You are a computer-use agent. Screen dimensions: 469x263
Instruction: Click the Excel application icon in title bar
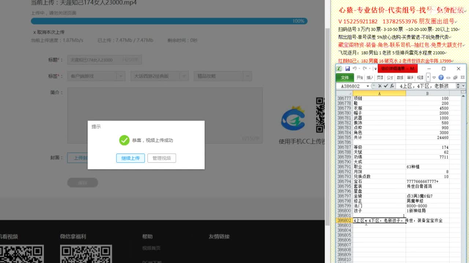[x=339, y=68]
